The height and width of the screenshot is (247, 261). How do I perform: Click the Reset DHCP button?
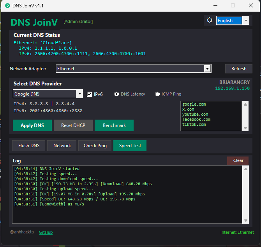(x=73, y=125)
